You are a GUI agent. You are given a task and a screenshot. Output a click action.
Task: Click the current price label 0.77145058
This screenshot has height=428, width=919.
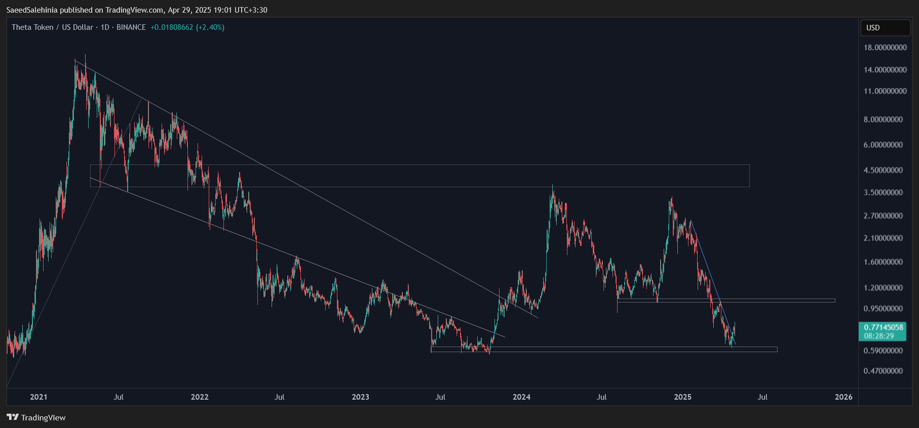[x=883, y=327]
